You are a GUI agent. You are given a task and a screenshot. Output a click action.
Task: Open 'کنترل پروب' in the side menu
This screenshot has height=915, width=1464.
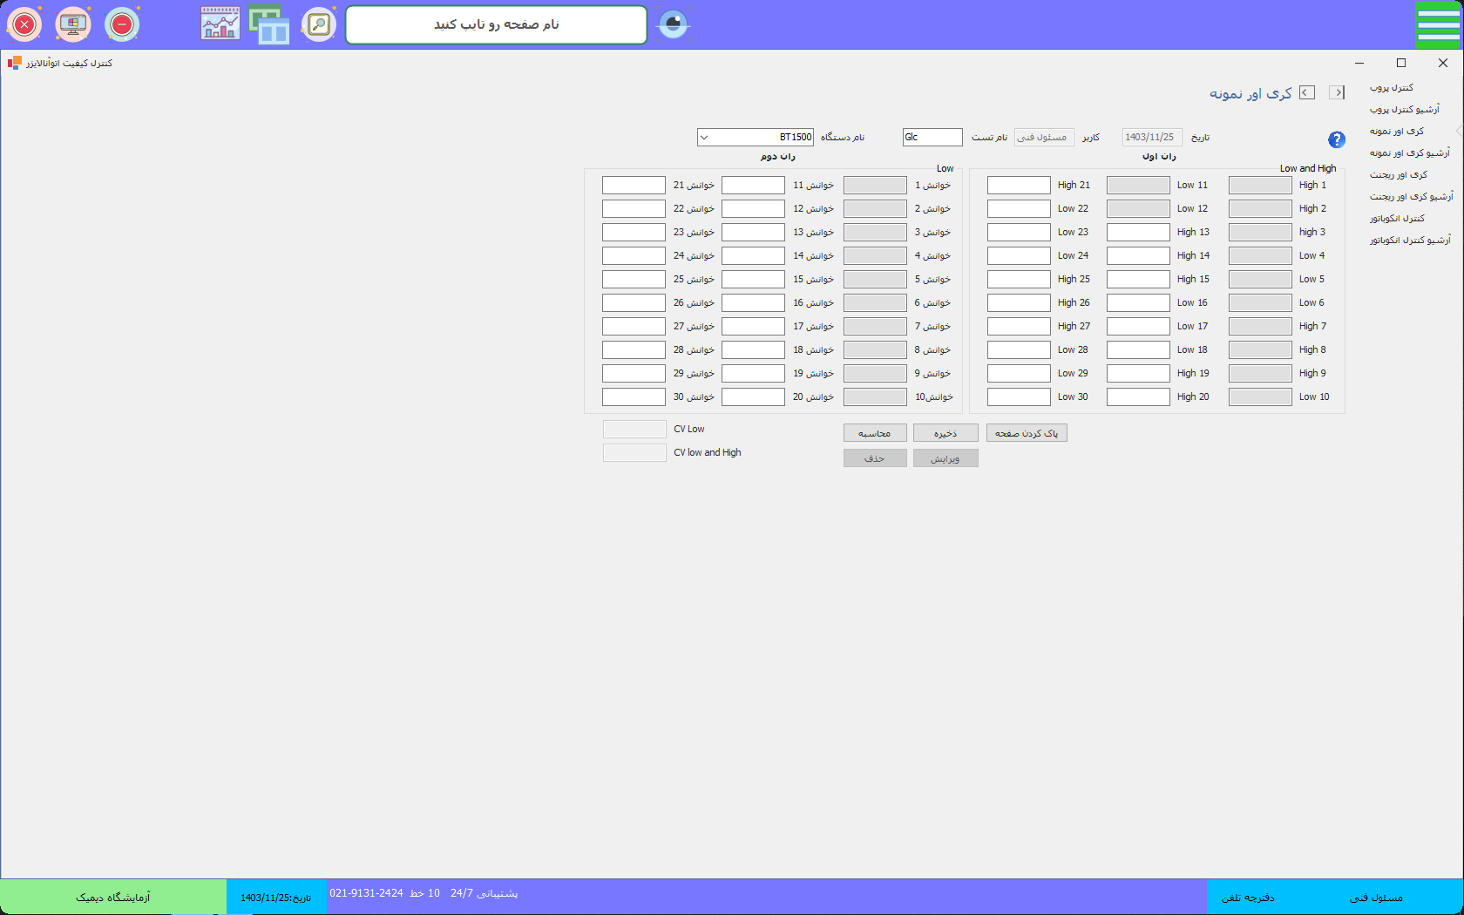point(1392,88)
